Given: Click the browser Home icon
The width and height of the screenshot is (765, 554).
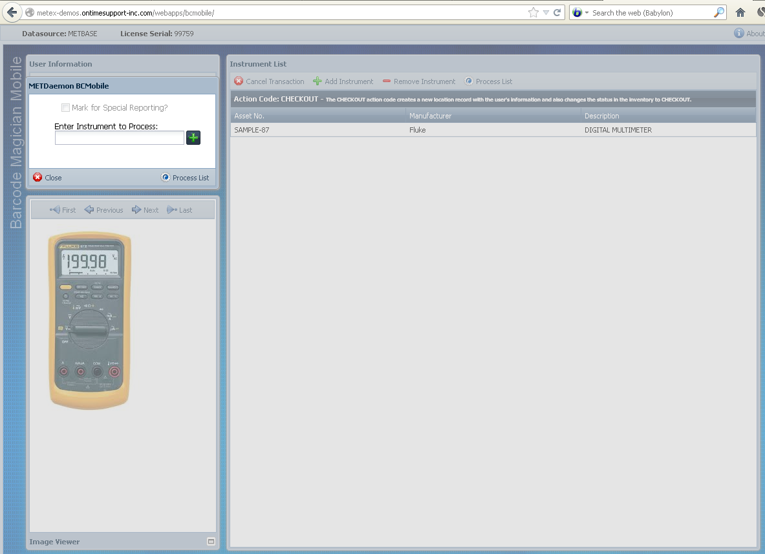Looking at the screenshot, I should point(740,12).
